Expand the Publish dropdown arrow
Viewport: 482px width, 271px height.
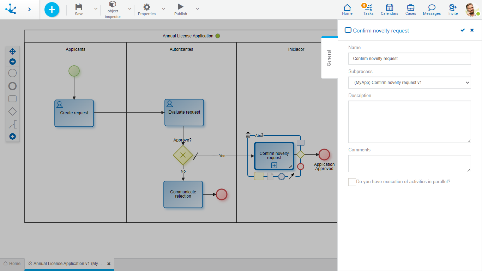tap(197, 9)
